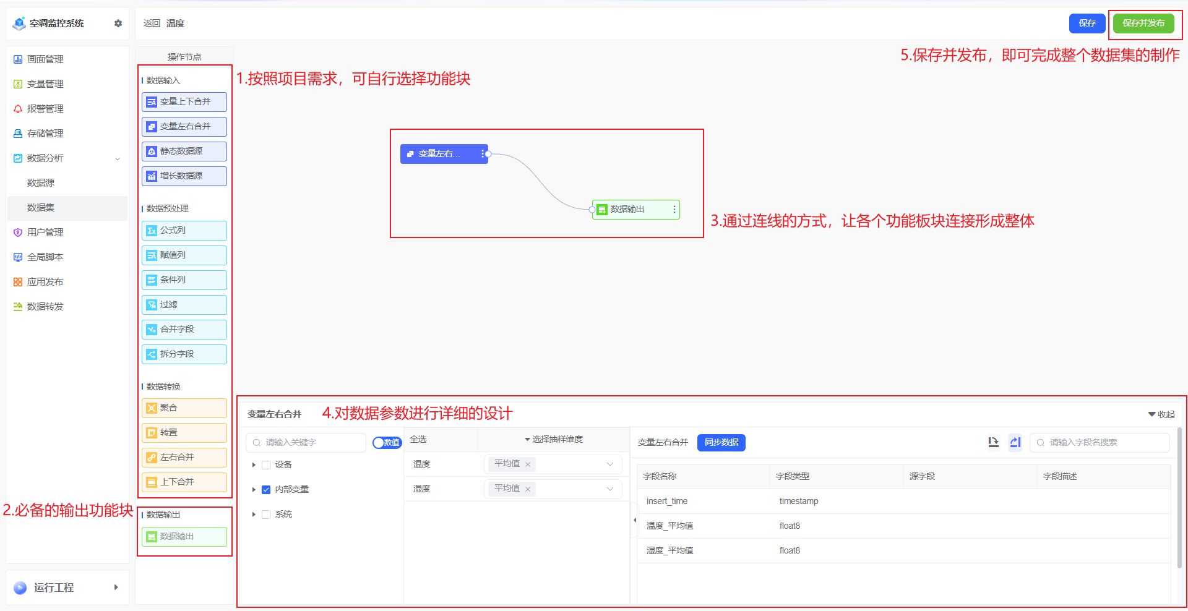Open 变量管理 in the sidebar

click(45, 84)
